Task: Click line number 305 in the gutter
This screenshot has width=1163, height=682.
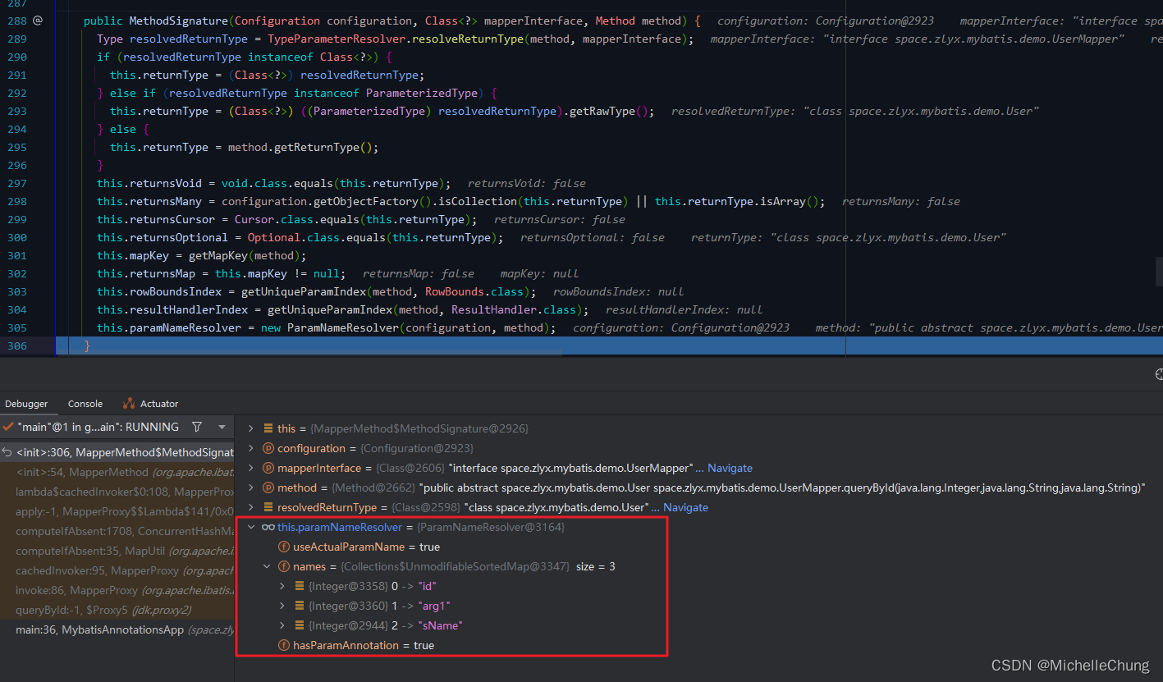Action: tap(16, 327)
